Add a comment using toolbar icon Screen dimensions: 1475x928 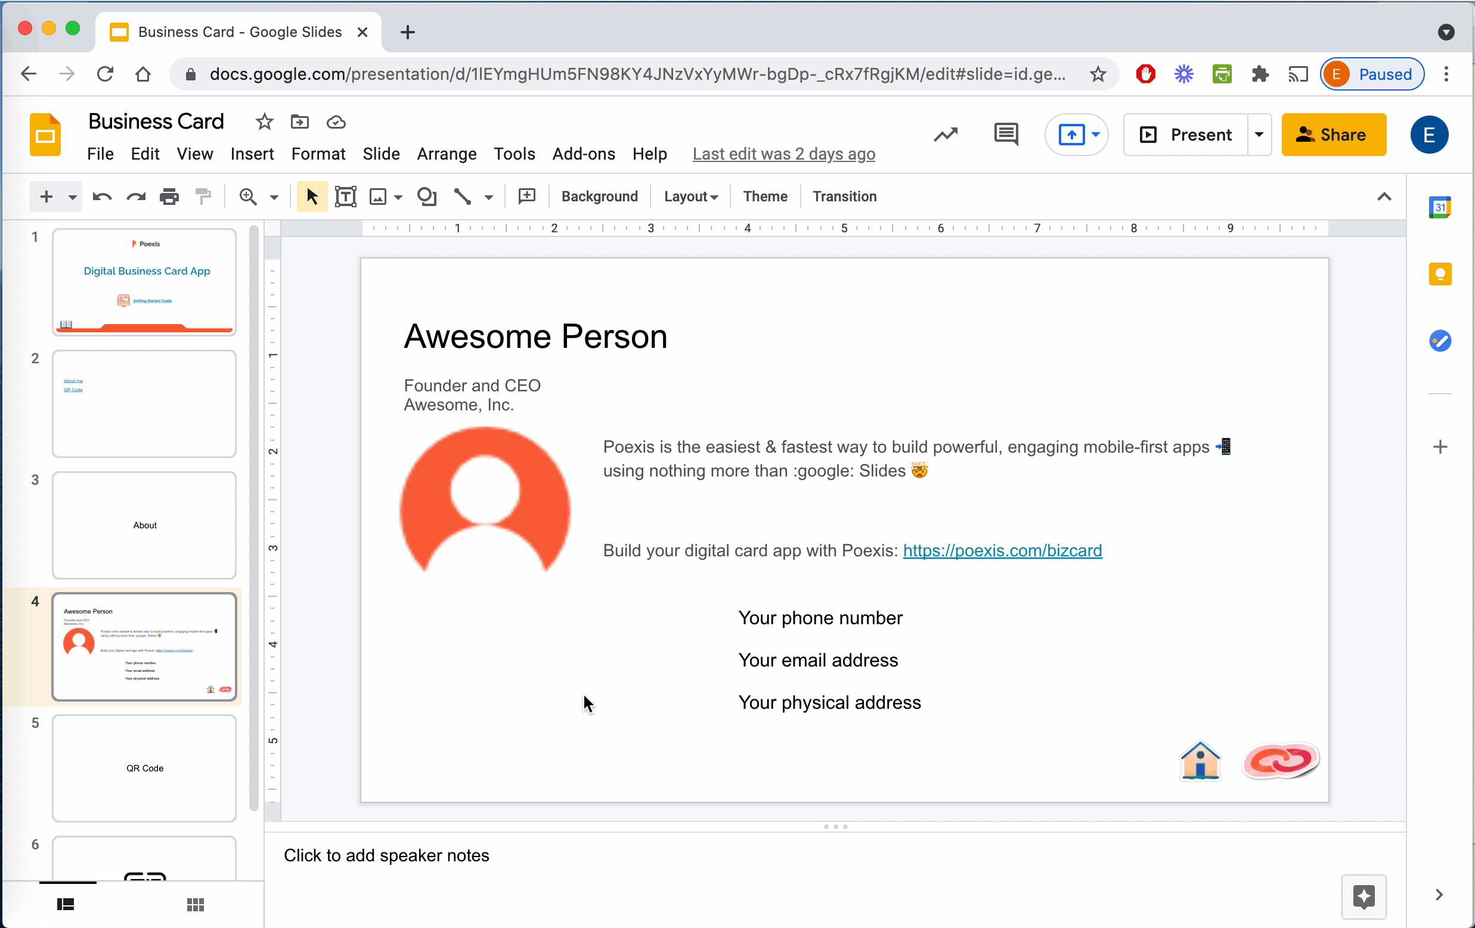pos(527,196)
